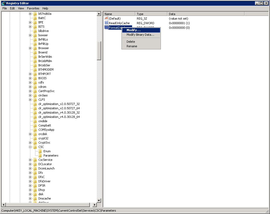Expand the DCLocator tree node
Image resolution: width=270 pixels, height=214 pixels.
click(30, 164)
